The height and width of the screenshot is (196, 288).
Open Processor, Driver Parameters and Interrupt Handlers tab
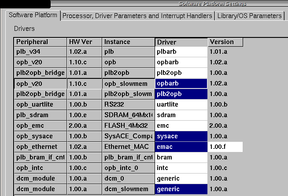pos(137,16)
